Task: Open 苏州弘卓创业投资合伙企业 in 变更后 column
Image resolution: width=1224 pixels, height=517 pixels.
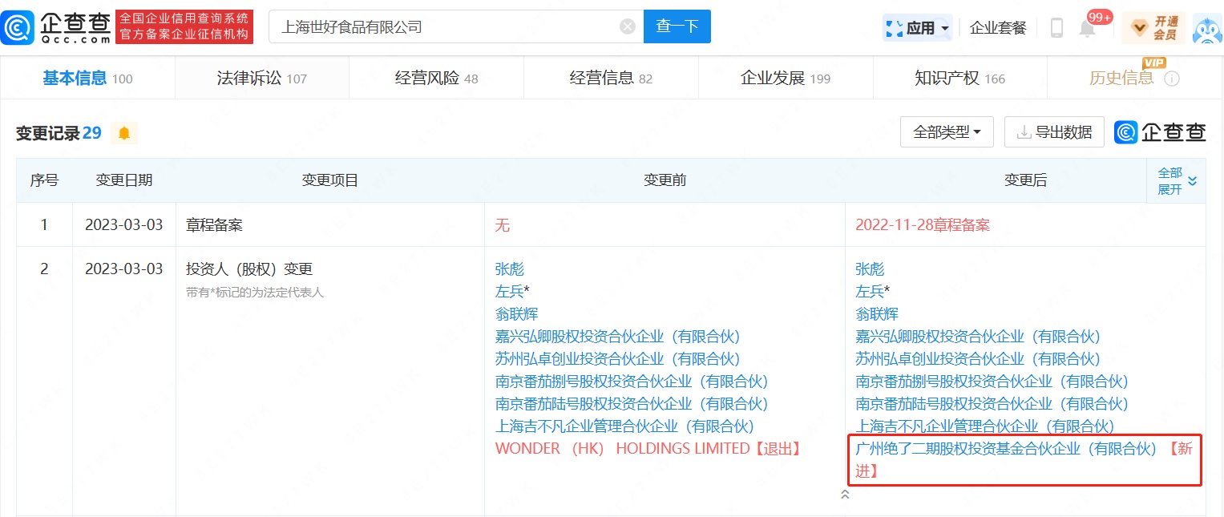Action: (x=978, y=359)
